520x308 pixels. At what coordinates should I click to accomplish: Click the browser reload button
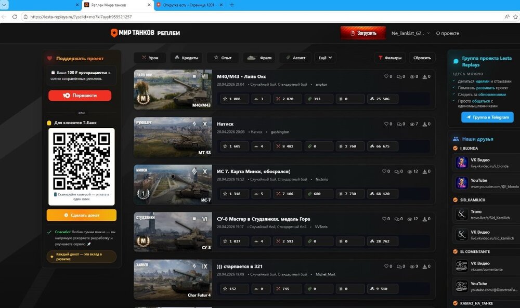[15, 17]
